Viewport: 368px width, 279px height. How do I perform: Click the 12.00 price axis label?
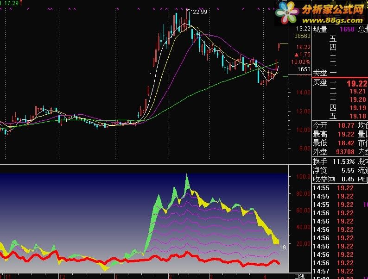(303, 111)
